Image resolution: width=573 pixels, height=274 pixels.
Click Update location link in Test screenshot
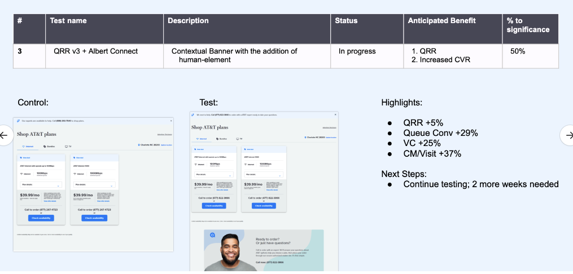pyautogui.click(x=331, y=138)
